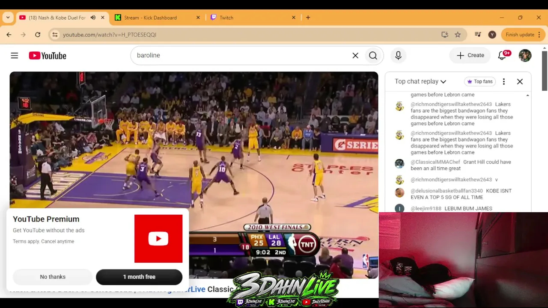The width and height of the screenshot is (548, 308).
Task: Go to YouTube home via logo
Action: coord(48,56)
